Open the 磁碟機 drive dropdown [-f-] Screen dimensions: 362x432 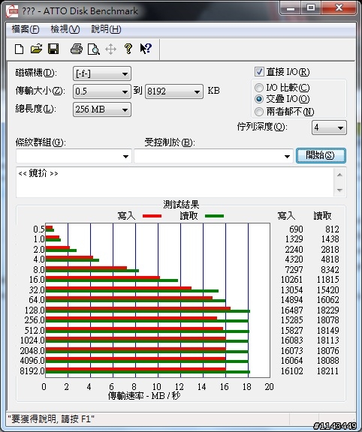click(x=102, y=73)
